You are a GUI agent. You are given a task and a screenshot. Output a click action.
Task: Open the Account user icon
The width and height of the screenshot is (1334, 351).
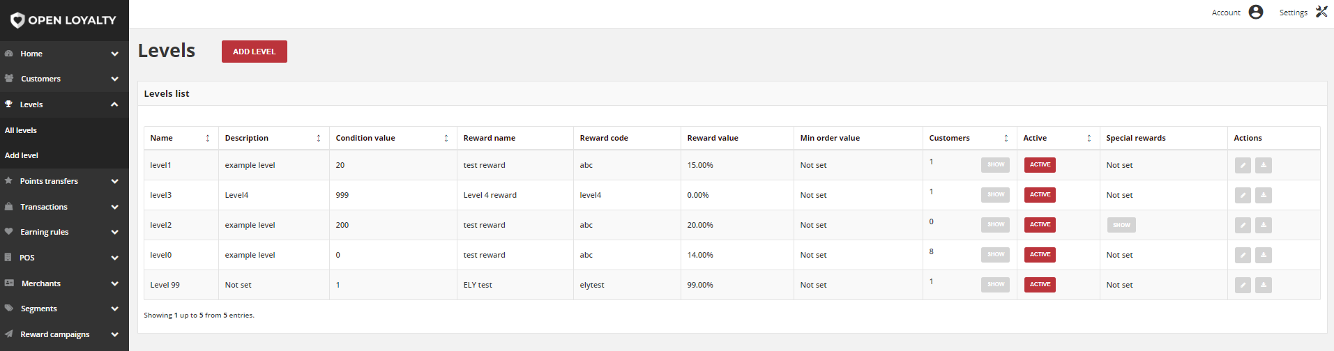tap(1256, 12)
